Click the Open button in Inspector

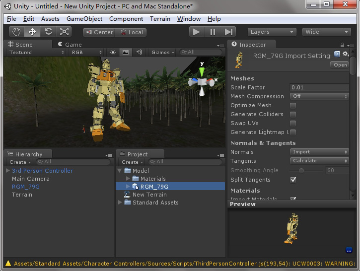(340, 65)
